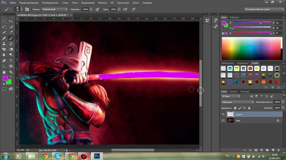This screenshot has width=286, height=160.
Task: Select the Healing Brush tool
Action: click(4, 38)
